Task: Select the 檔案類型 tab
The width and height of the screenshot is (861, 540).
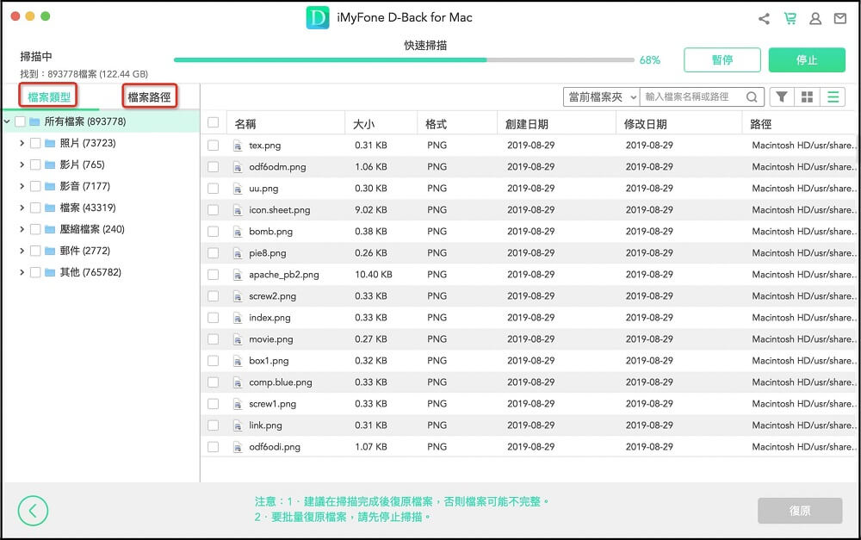Action: tap(49, 97)
